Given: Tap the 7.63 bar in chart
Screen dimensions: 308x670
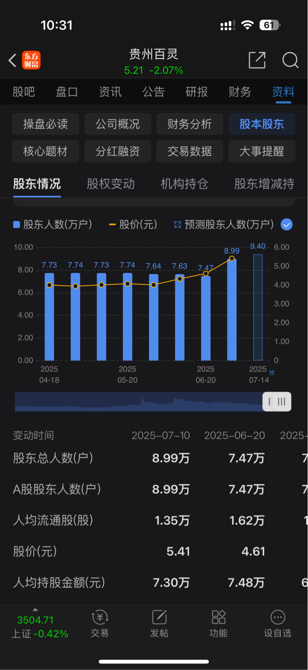Looking at the screenshot, I should point(180,317).
